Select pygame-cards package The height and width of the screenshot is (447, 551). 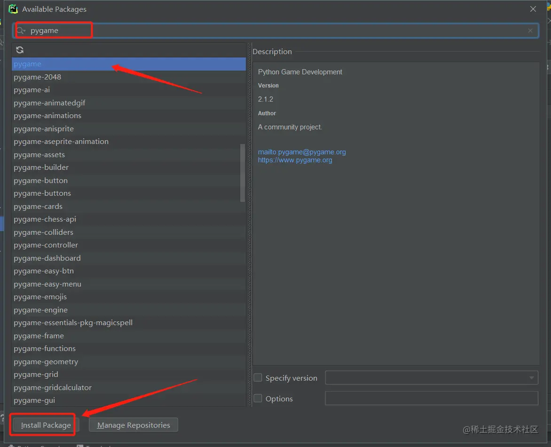click(x=129, y=206)
